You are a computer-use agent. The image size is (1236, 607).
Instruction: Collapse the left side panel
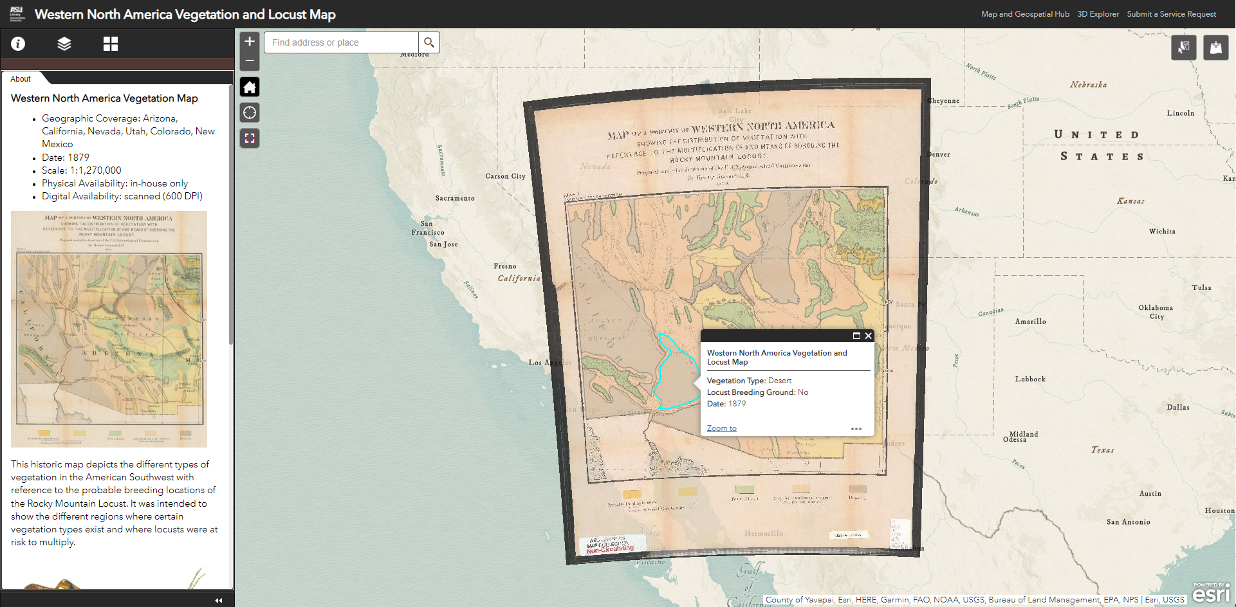219,600
